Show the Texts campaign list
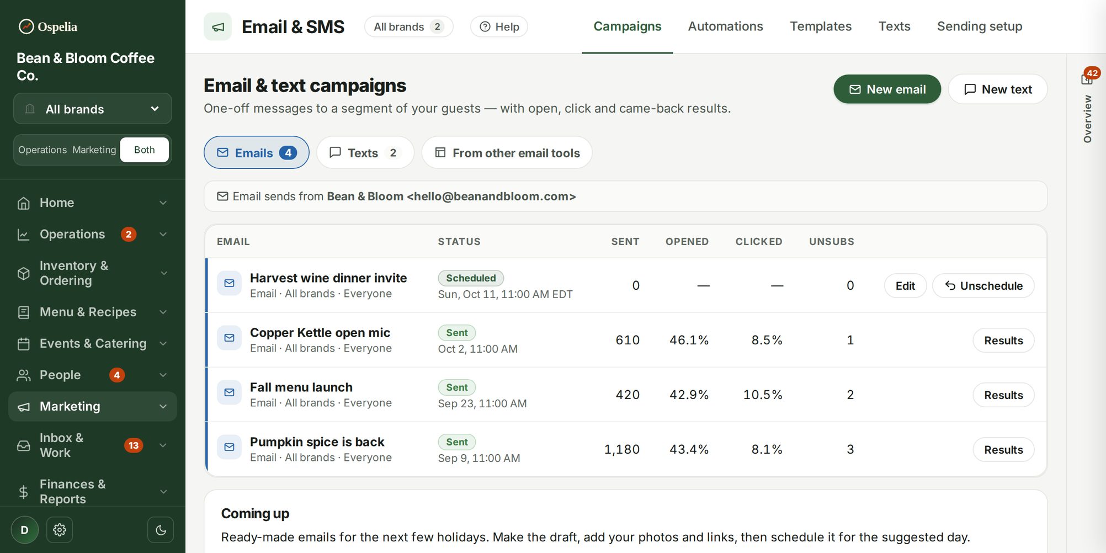 [365, 153]
